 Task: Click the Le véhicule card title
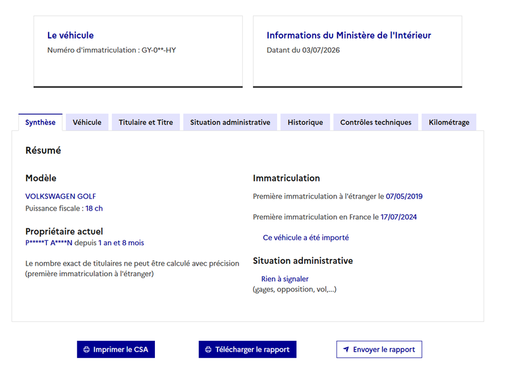(70, 35)
